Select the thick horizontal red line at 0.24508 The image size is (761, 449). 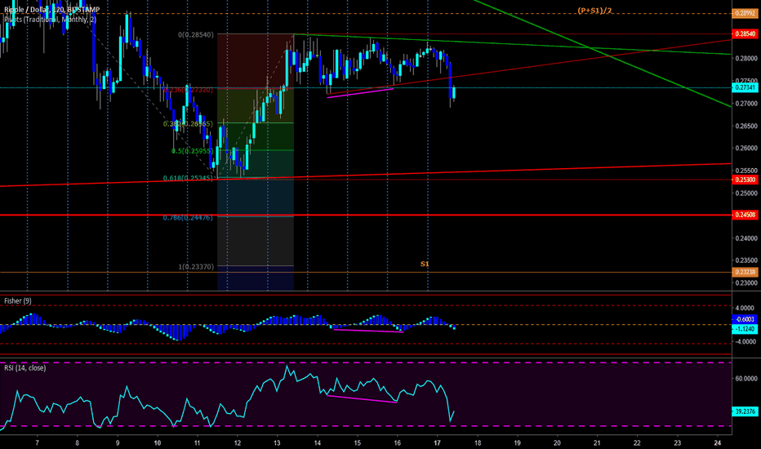[366, 215]
